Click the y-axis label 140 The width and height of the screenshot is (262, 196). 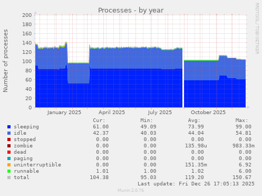tap(27, 43)
